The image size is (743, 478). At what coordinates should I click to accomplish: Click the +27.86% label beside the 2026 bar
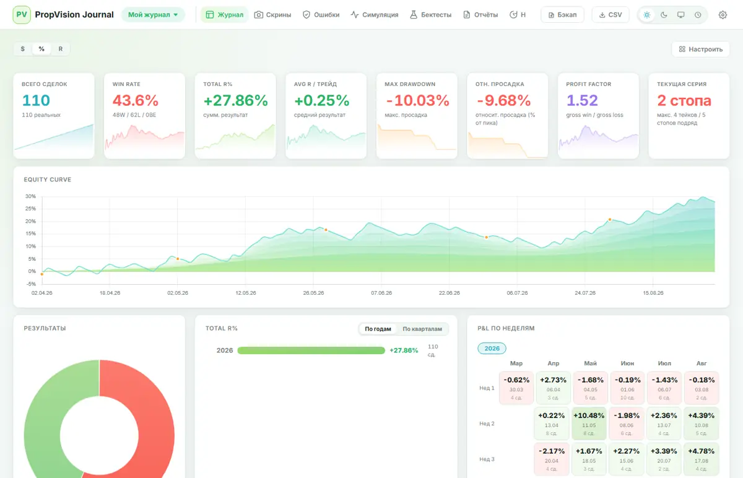pos(404,350)
